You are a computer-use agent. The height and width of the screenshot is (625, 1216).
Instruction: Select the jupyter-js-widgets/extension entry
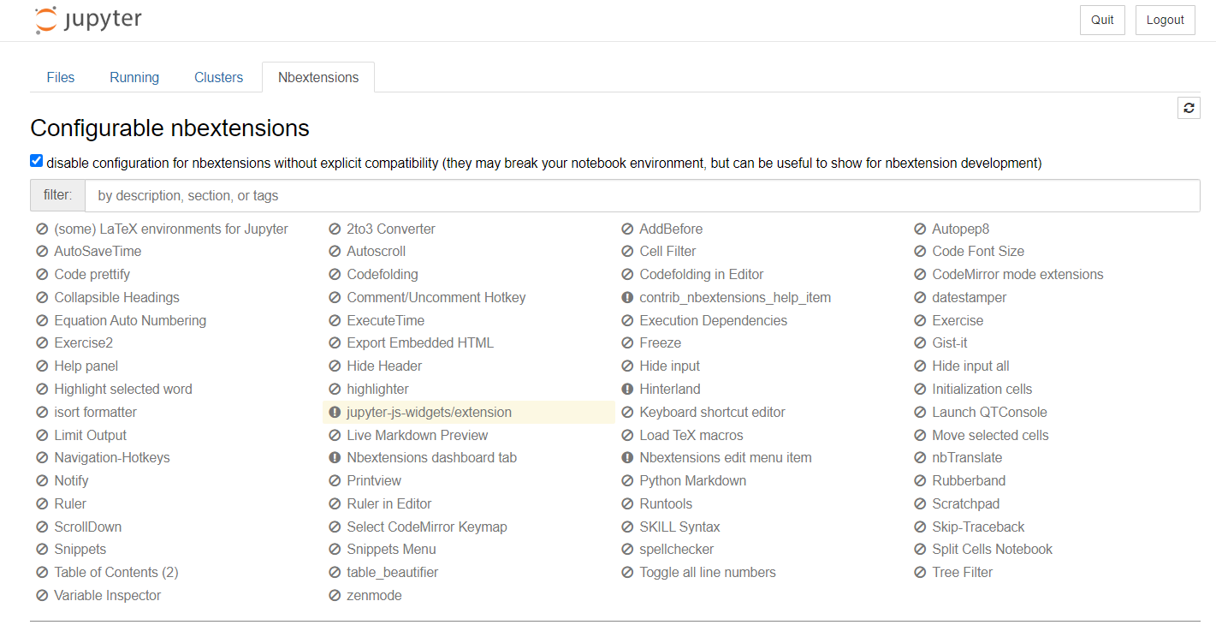(x=429, y=413)
